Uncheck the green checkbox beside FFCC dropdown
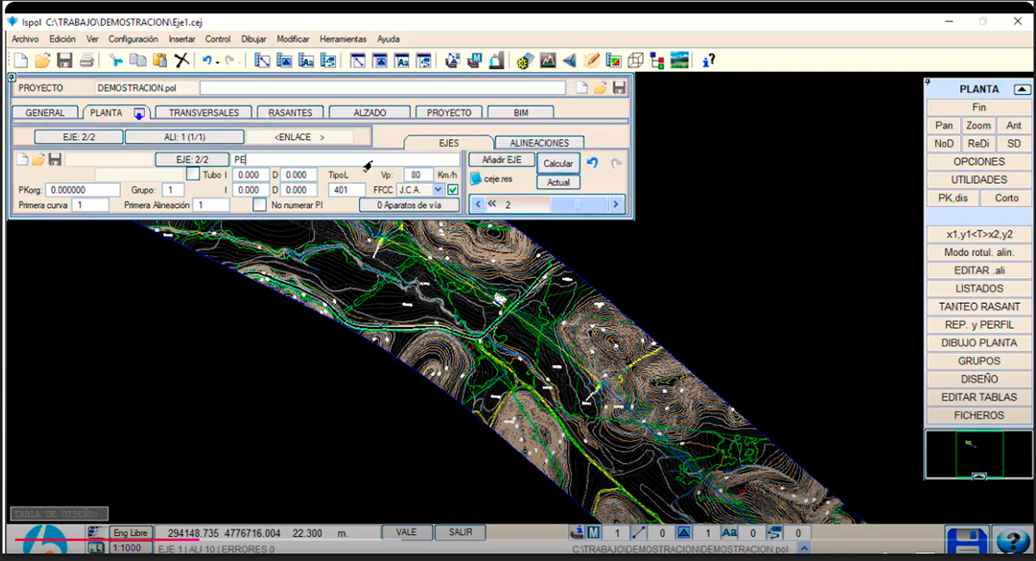The height and width of the screenshot is (561, 1036). tap(452, 190)
